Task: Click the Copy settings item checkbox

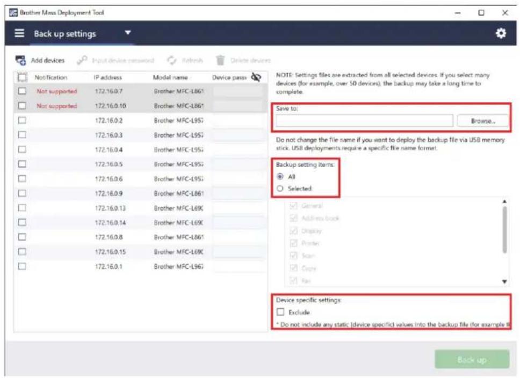Action: click(x=293, y=268)
